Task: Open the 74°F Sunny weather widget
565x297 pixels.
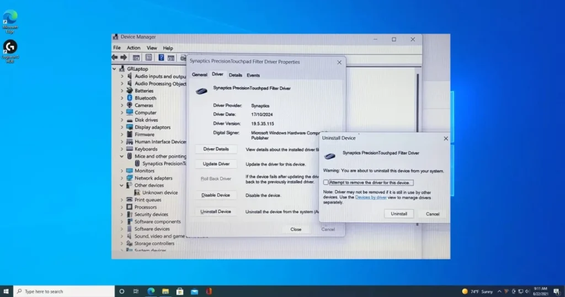Action: click(477, 291)
